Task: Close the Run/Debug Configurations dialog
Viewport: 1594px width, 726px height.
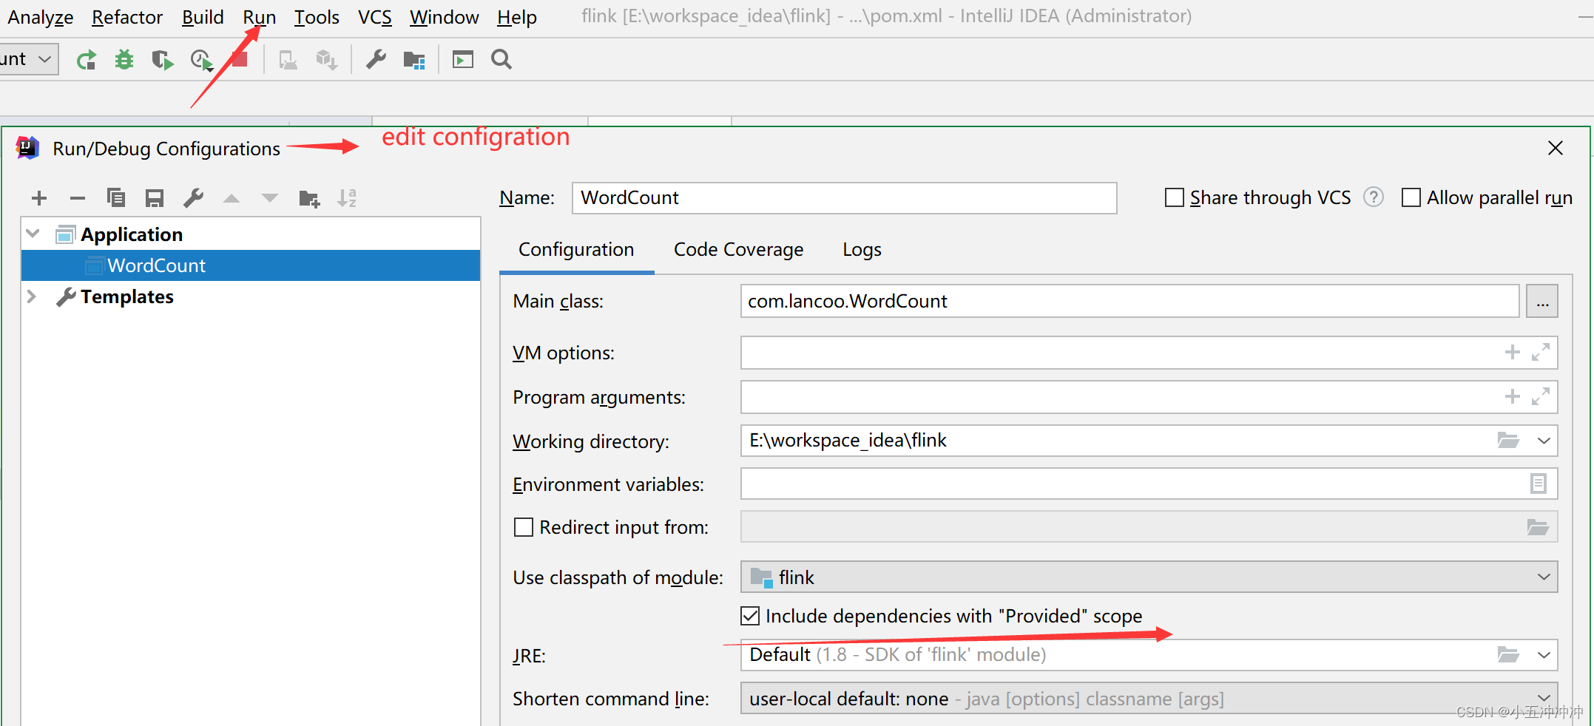Action: point(1556,148)
